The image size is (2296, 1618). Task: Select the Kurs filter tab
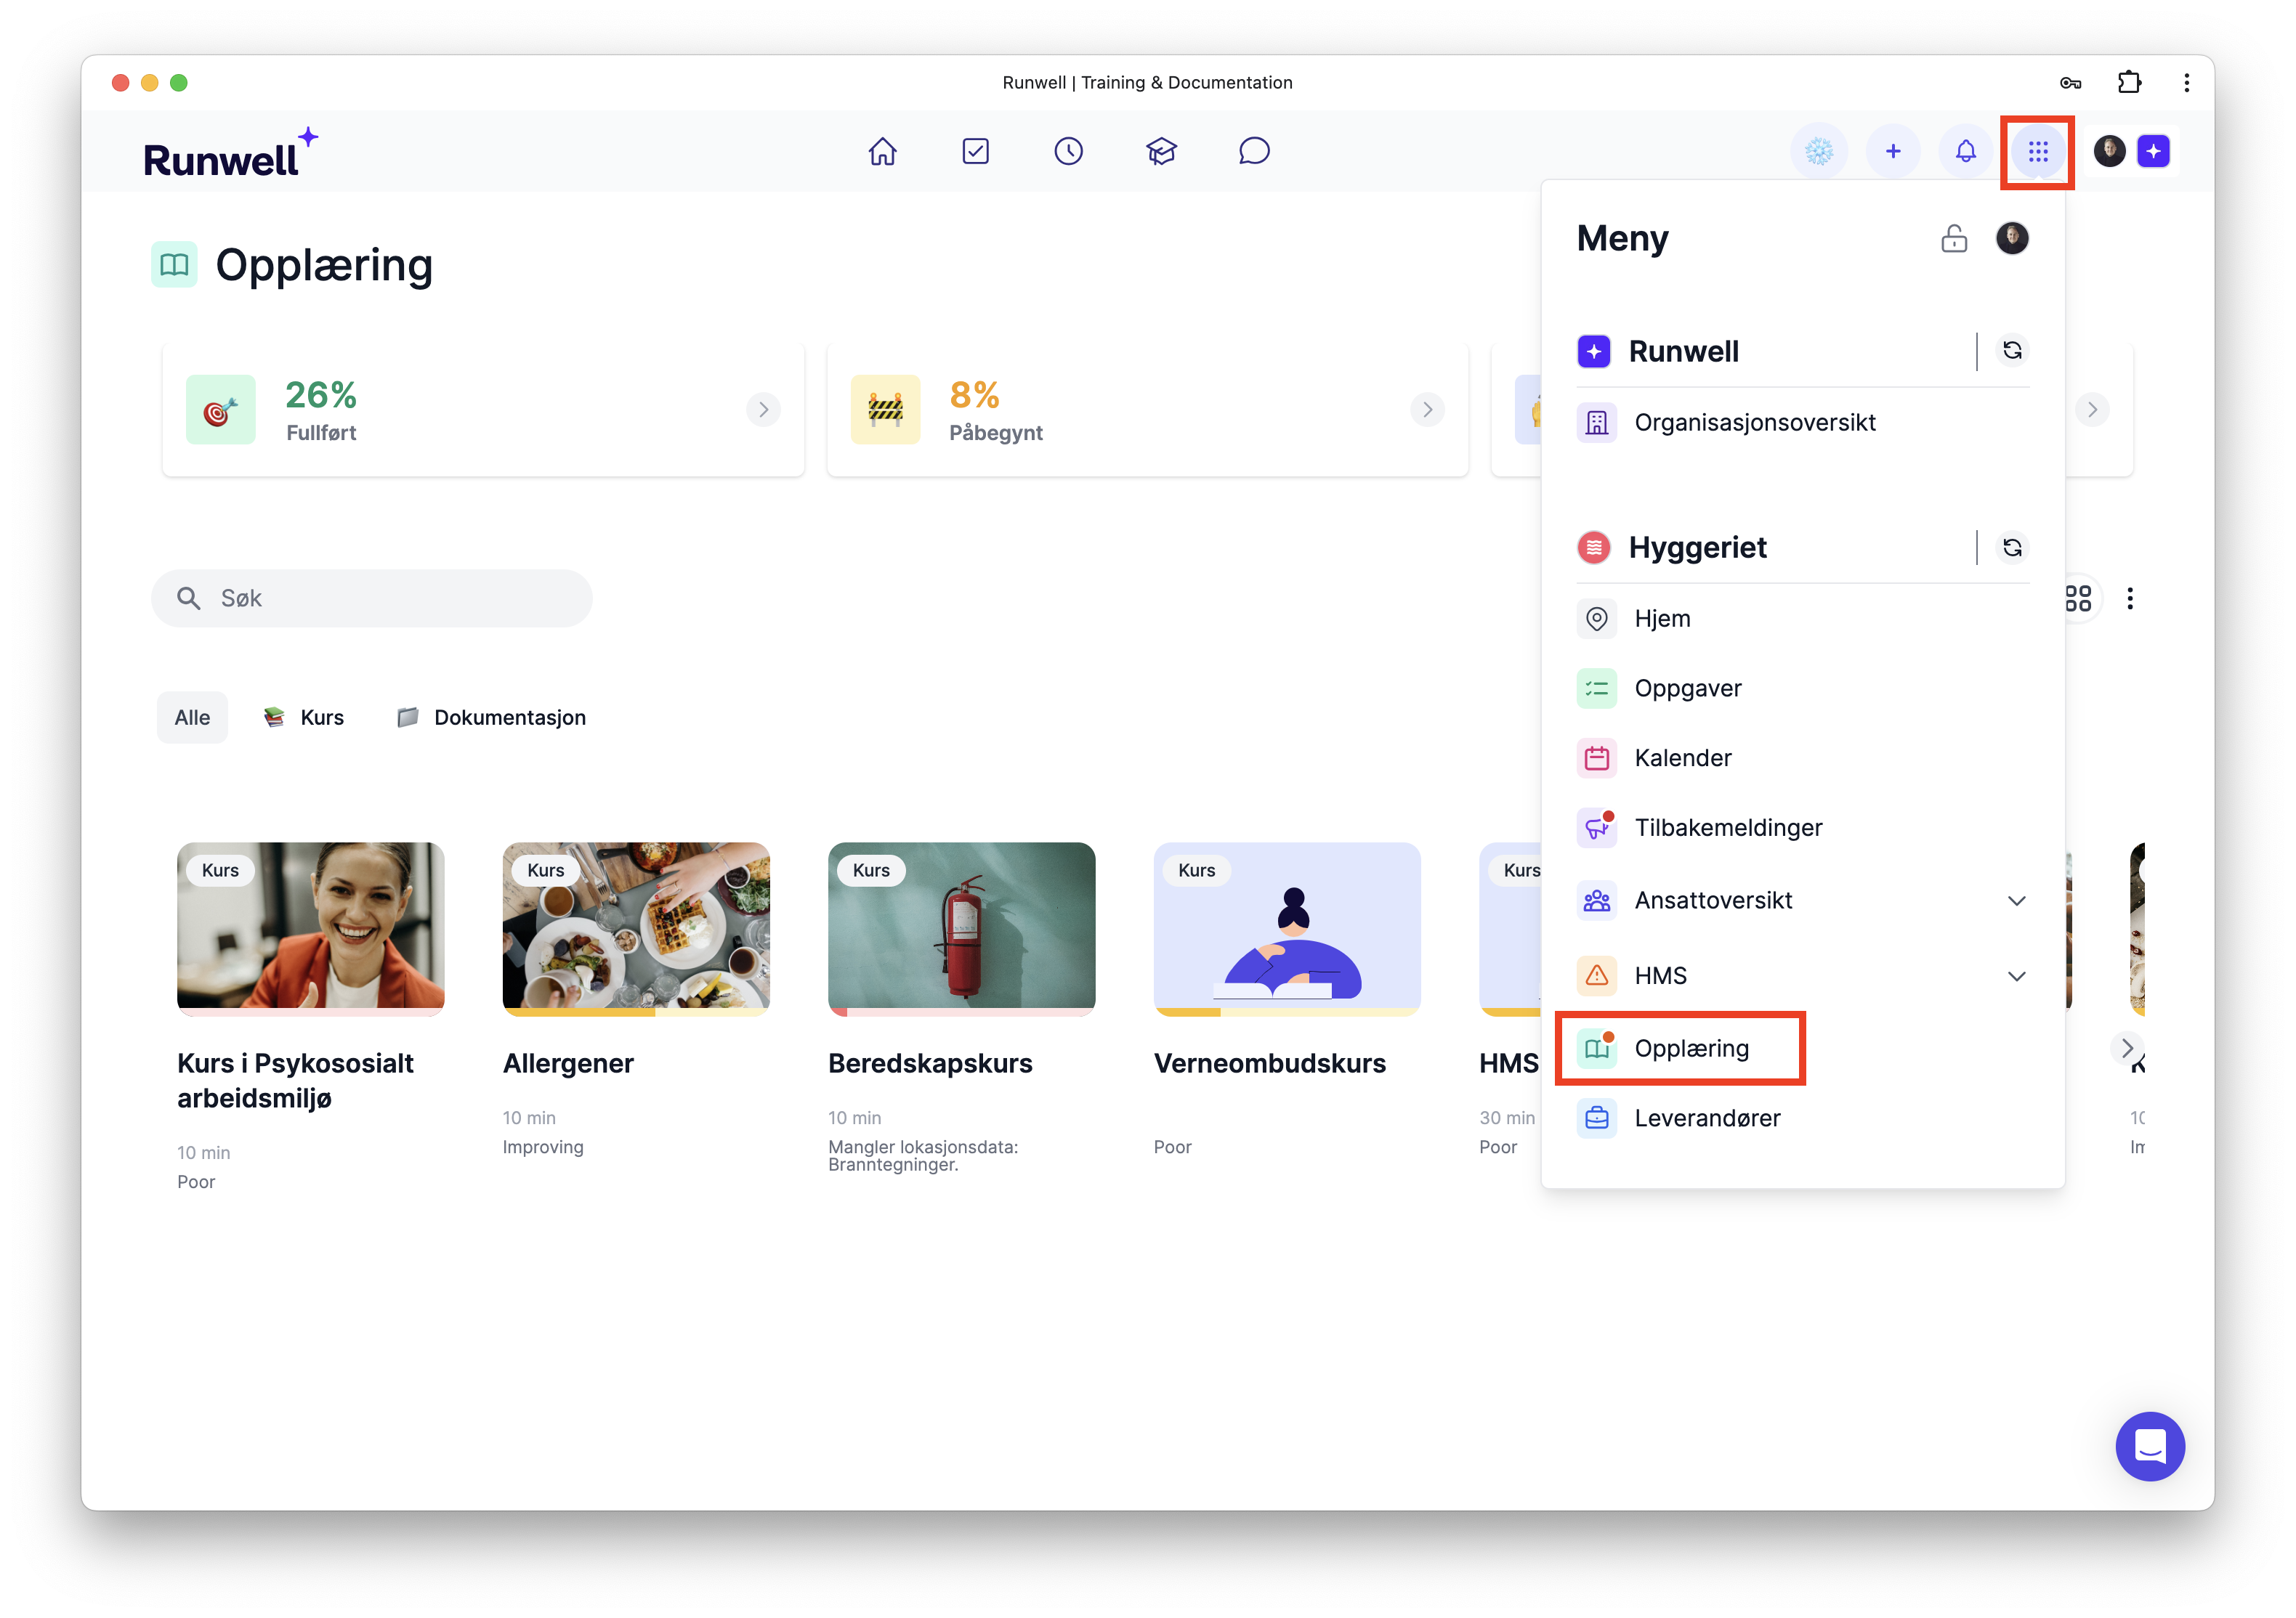tap(303, 717)
